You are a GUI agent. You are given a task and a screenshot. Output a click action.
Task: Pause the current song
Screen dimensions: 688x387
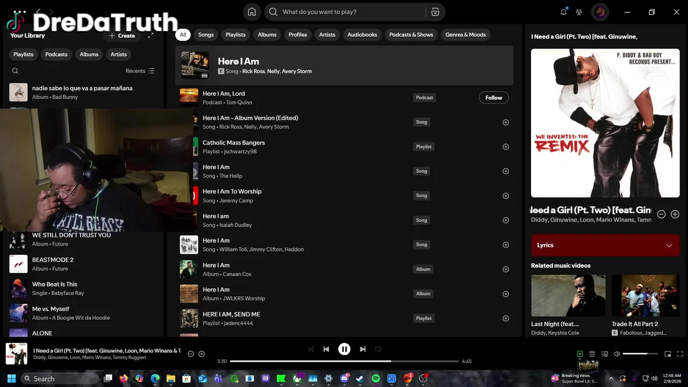click(x=344, y=349)
